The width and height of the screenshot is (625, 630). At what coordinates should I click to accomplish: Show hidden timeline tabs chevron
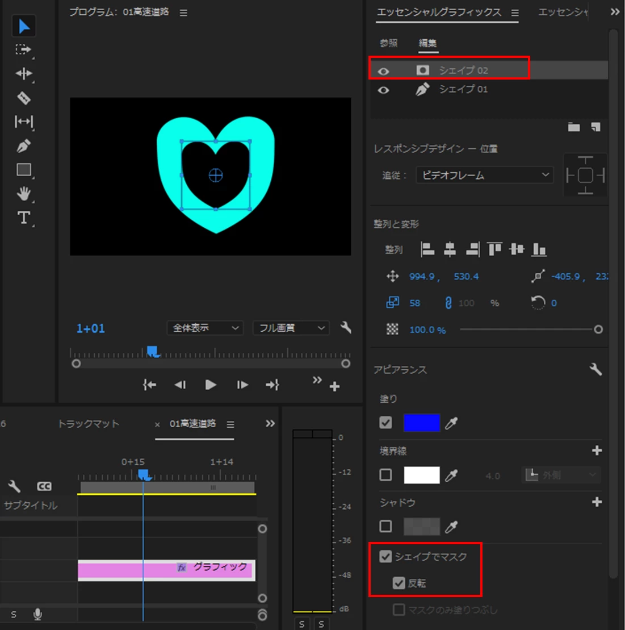270,423
